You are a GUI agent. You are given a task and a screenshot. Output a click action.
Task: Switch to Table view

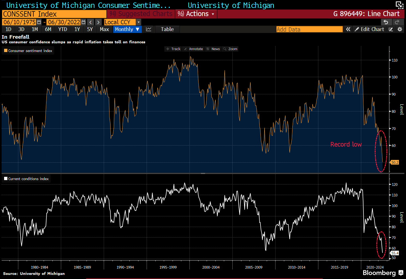tap(167, 29)
